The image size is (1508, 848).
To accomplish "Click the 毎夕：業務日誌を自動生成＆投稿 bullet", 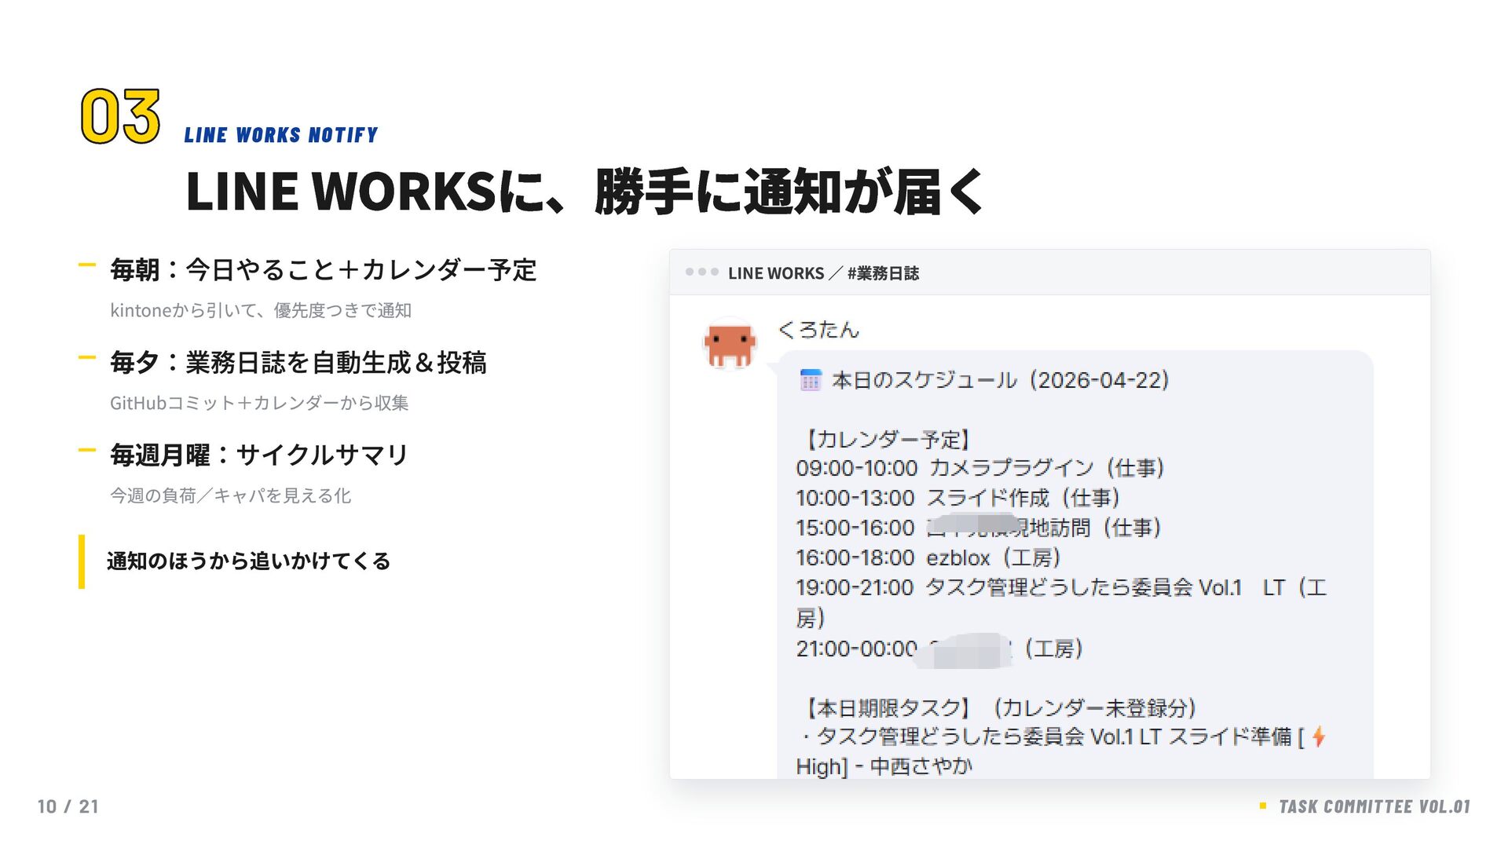I will point(298,363).
